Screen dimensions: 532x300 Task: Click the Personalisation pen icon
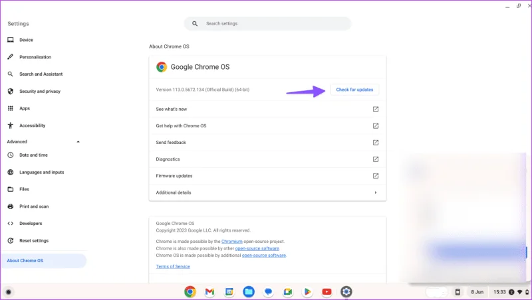11,57
